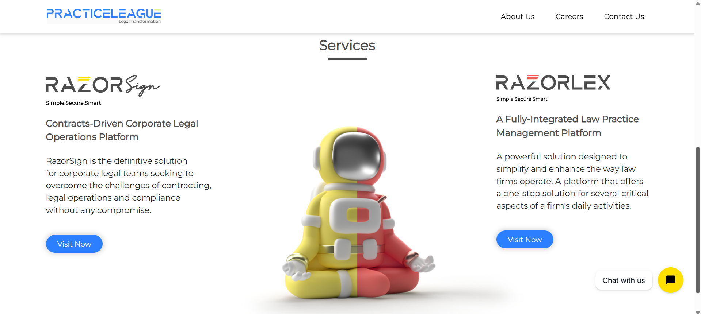Click the RazorLex description paragraph

572,181
